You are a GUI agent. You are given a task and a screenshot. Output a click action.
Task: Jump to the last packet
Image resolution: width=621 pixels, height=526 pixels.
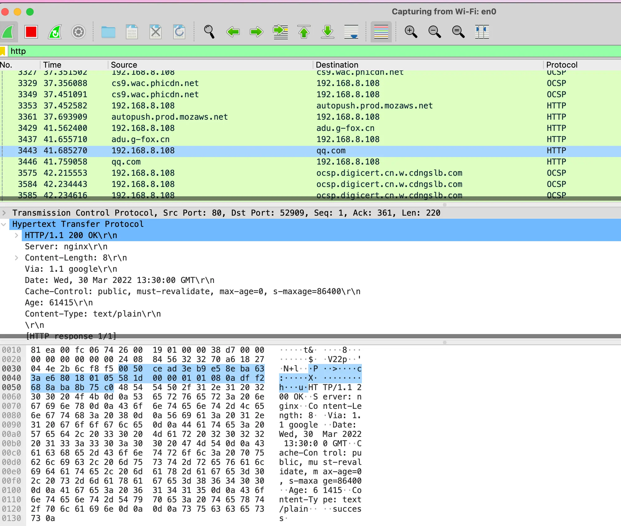click(x=328, y=32)
